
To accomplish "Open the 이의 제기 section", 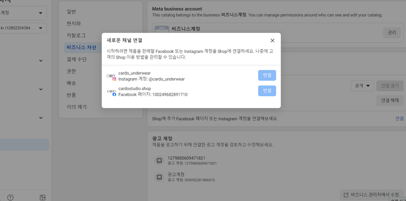I will pos(77,107).
